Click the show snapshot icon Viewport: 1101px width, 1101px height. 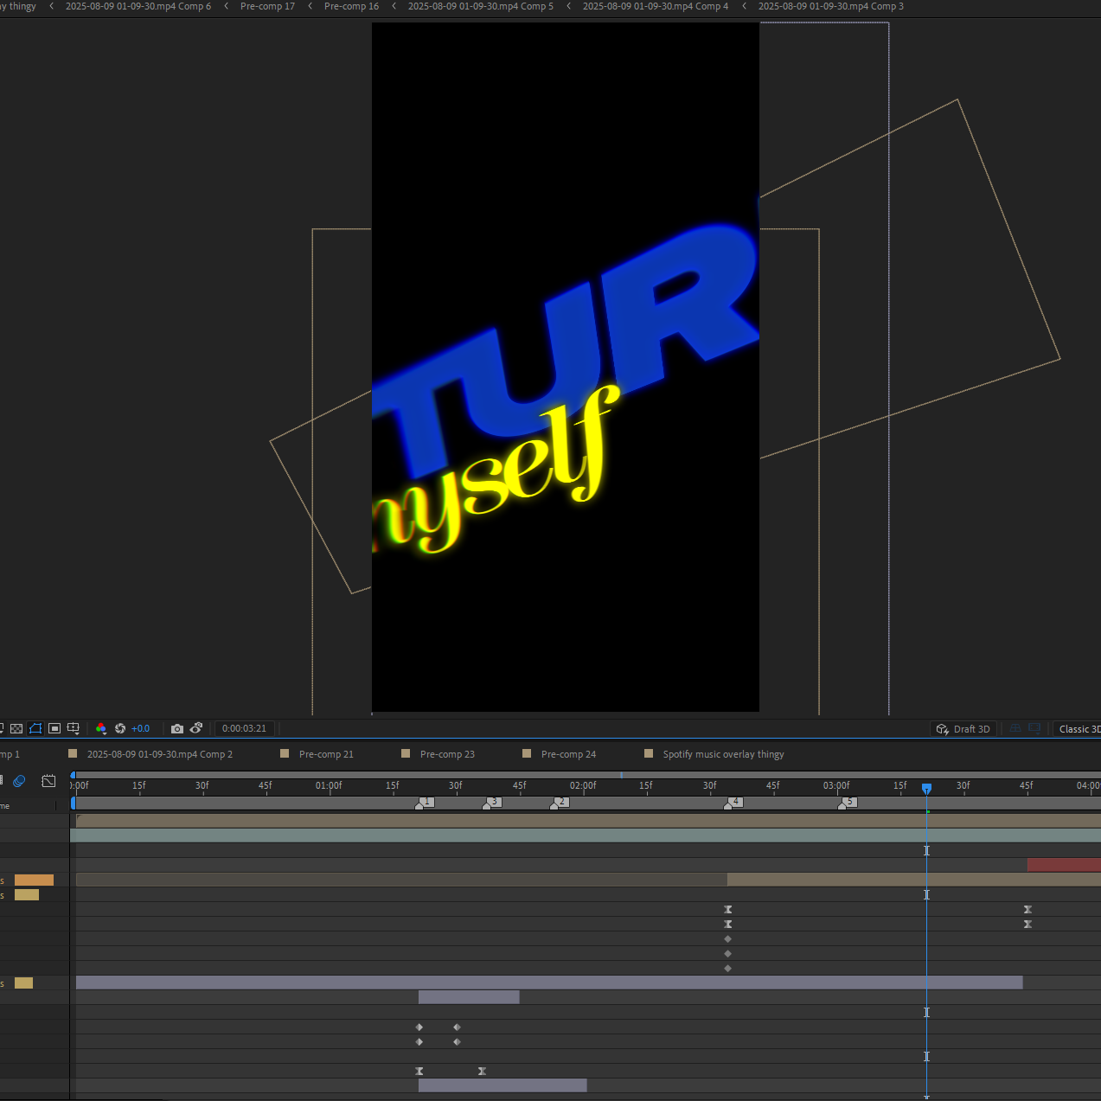click(x=196, y=728)
